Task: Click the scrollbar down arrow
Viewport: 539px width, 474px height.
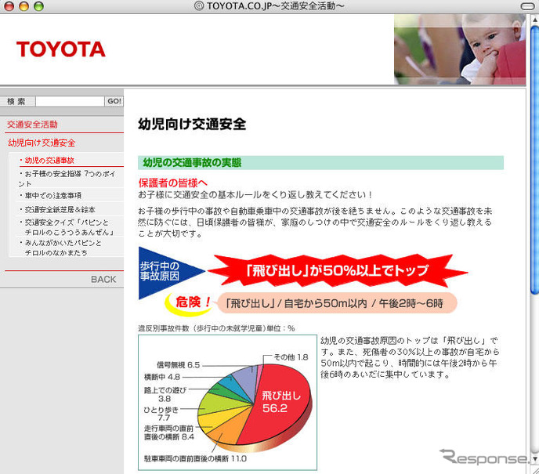Action: [x=534, y=459]
